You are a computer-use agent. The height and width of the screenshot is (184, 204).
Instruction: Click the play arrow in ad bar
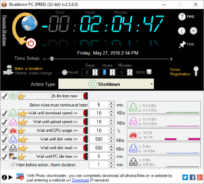(x=10, y=177)
